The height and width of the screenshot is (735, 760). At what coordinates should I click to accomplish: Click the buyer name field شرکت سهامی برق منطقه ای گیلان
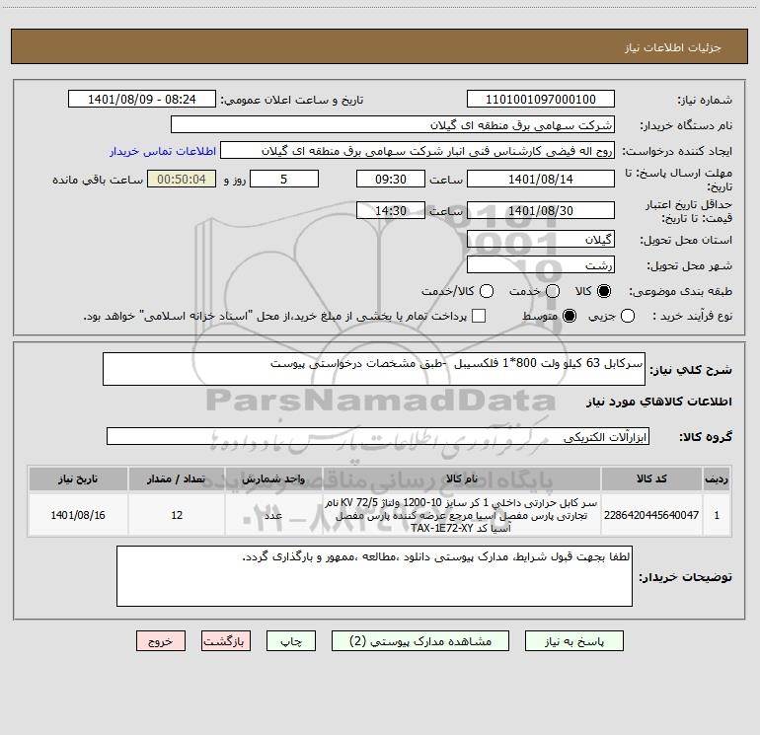pos(393,124)
